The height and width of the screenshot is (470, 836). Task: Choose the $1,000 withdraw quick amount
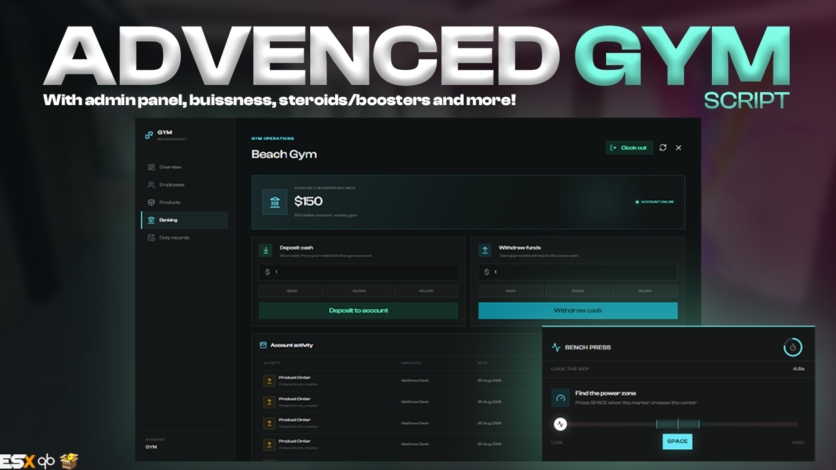click(578, 291)
